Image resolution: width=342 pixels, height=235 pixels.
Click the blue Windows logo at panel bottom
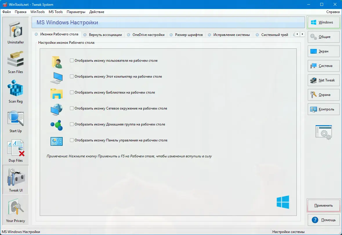(x=283, y=202)
